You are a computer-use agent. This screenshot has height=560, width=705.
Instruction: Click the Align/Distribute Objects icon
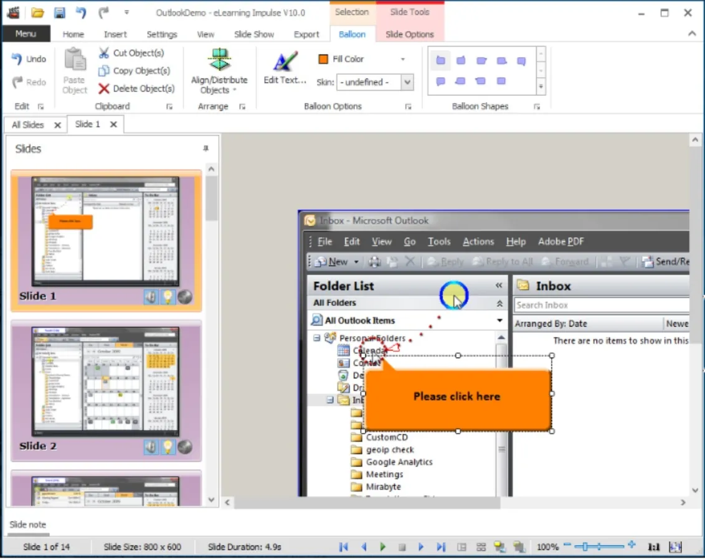tap(219, 60)
